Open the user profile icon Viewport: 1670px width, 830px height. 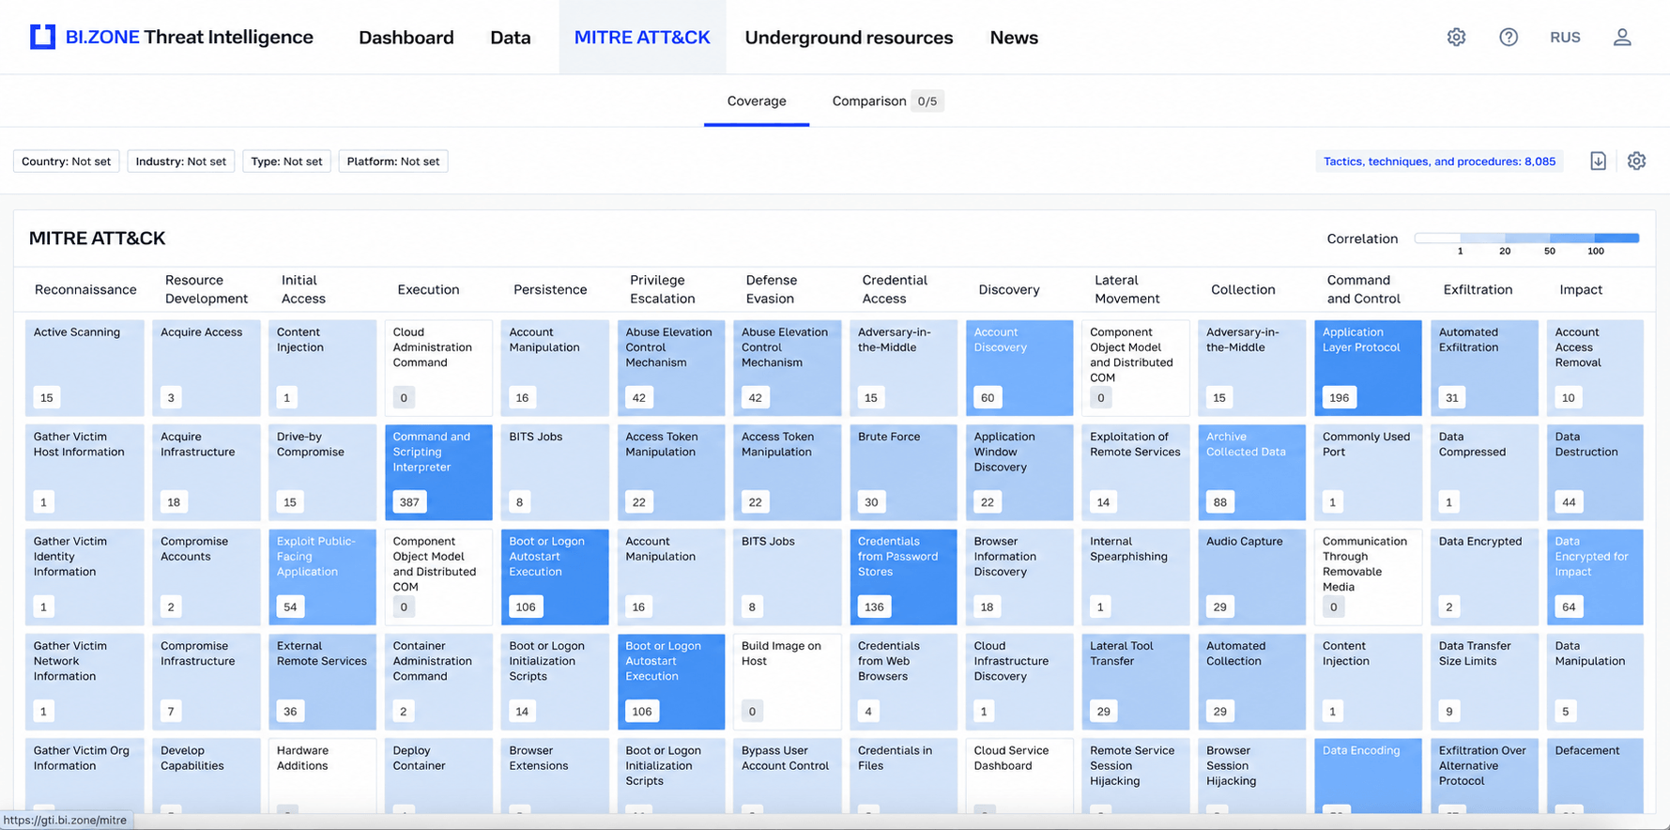[1622, 37]
